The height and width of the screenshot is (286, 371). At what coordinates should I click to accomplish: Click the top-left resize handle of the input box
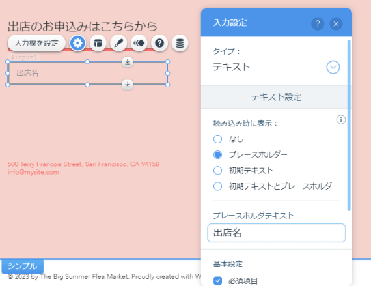pos(8,62)
